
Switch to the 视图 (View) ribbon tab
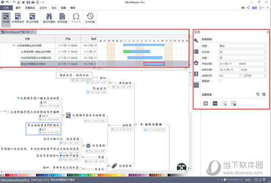tap(63, 8)
